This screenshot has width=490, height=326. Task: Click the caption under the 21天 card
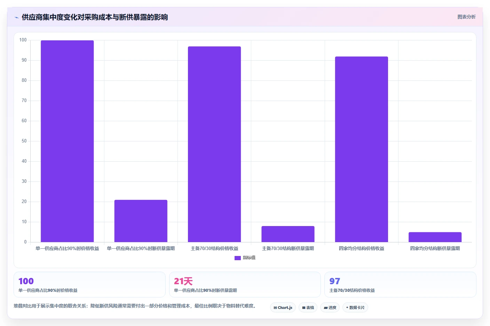tap(205, 290)
